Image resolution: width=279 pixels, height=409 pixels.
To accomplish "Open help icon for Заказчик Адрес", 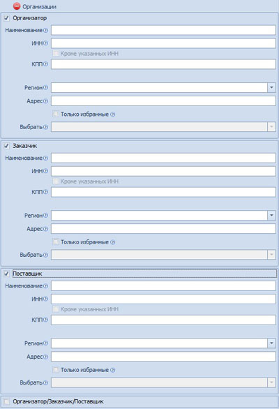I will pyautogui.click(x=45, y=229).
